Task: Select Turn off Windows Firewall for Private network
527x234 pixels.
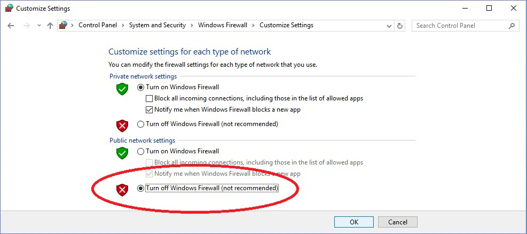Action: (x=141, y=124)
